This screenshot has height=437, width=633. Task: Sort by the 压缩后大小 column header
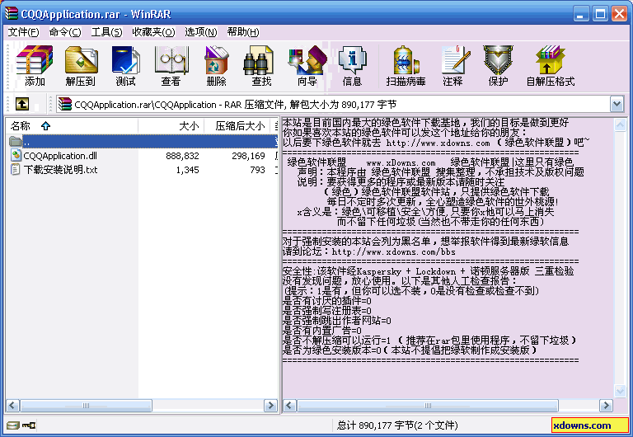237,126
